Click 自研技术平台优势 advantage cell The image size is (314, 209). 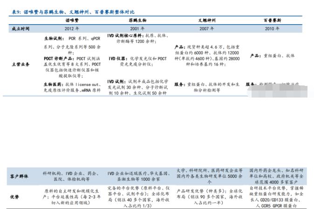point(276,197)
